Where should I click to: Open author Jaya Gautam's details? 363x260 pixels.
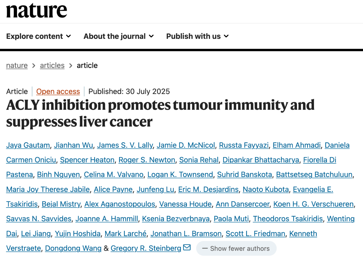pyautogui.click(x=28, y=145)
